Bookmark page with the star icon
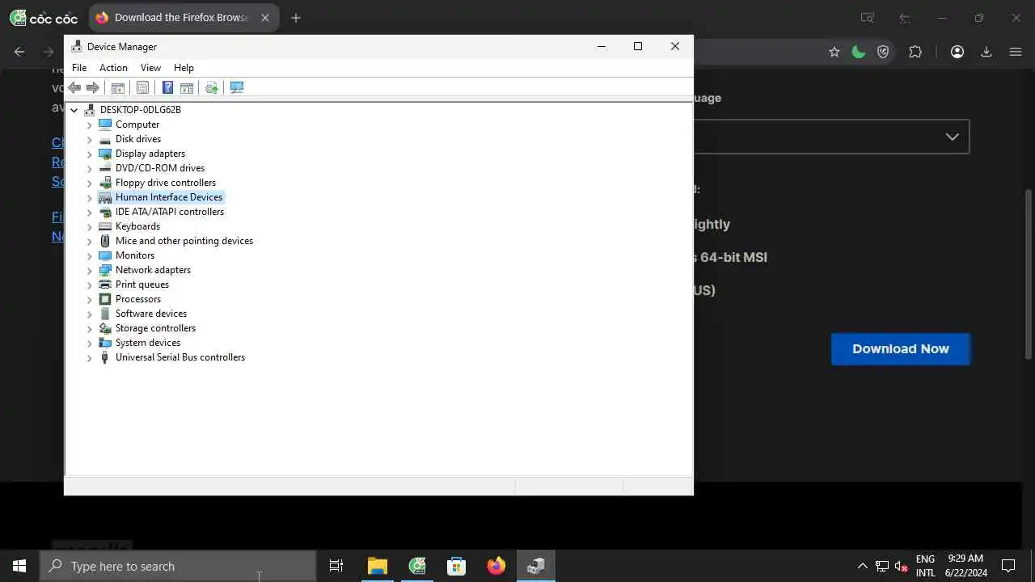 834,52
